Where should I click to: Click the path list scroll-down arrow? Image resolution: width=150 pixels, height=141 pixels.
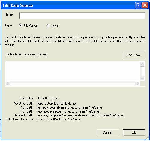(x=142, y=78)
